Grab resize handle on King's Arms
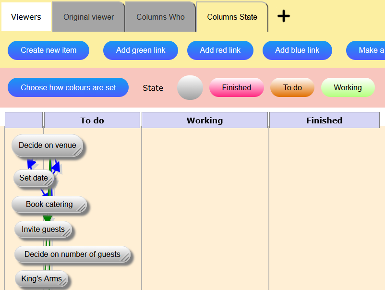Viewport: 385px width, 290px height. pos(62,282)
